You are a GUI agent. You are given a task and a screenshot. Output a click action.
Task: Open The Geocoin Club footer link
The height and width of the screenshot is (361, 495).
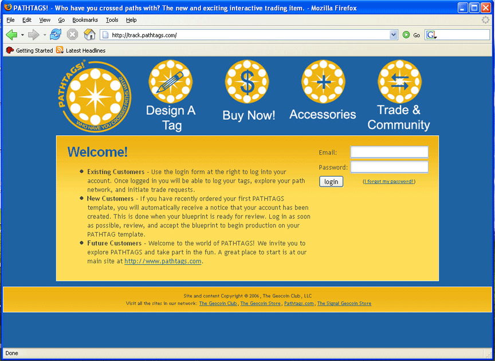(218, 303)
